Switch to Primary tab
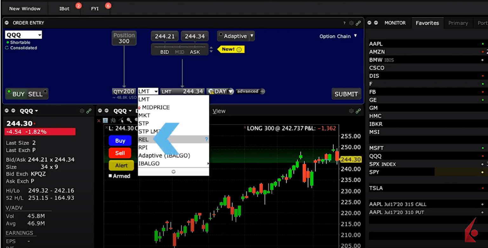The height and width of the screenshot is (248, 488). click(x=458, y=23)
